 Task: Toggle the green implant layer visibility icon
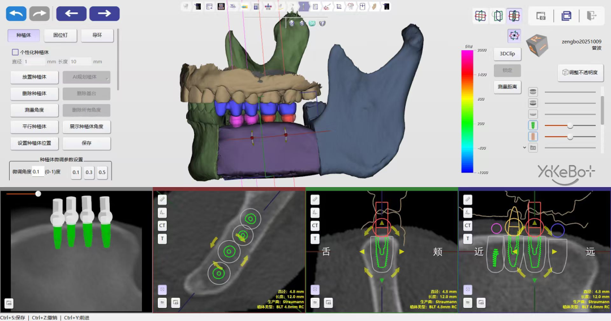pyautogui.click(x=533, y=125)
